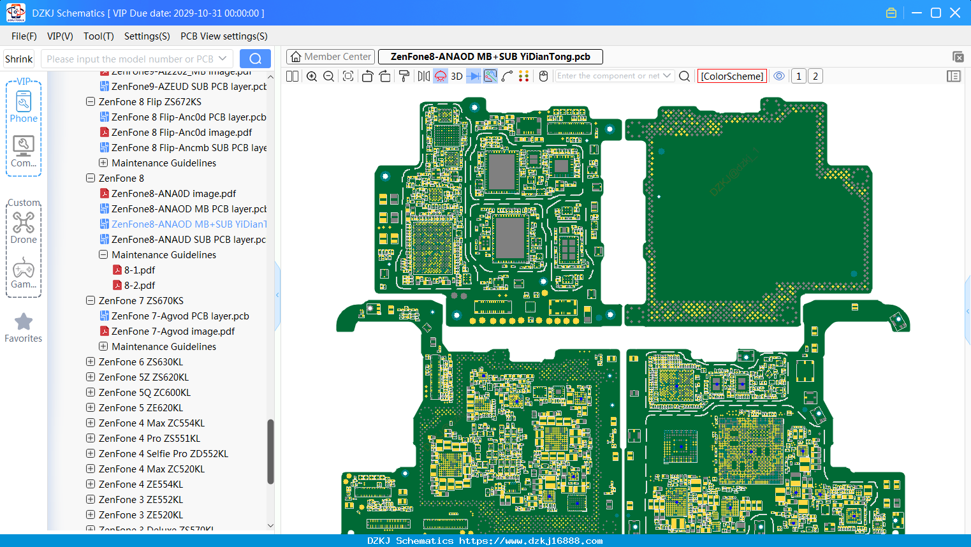Open ZenFone 7-Agvod PCB layer.pcb
Viewport: 971px width, 547px height.
click(x=175, y=316)
